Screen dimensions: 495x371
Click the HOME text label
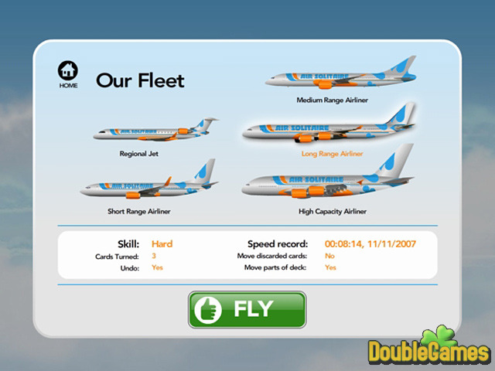68,86
